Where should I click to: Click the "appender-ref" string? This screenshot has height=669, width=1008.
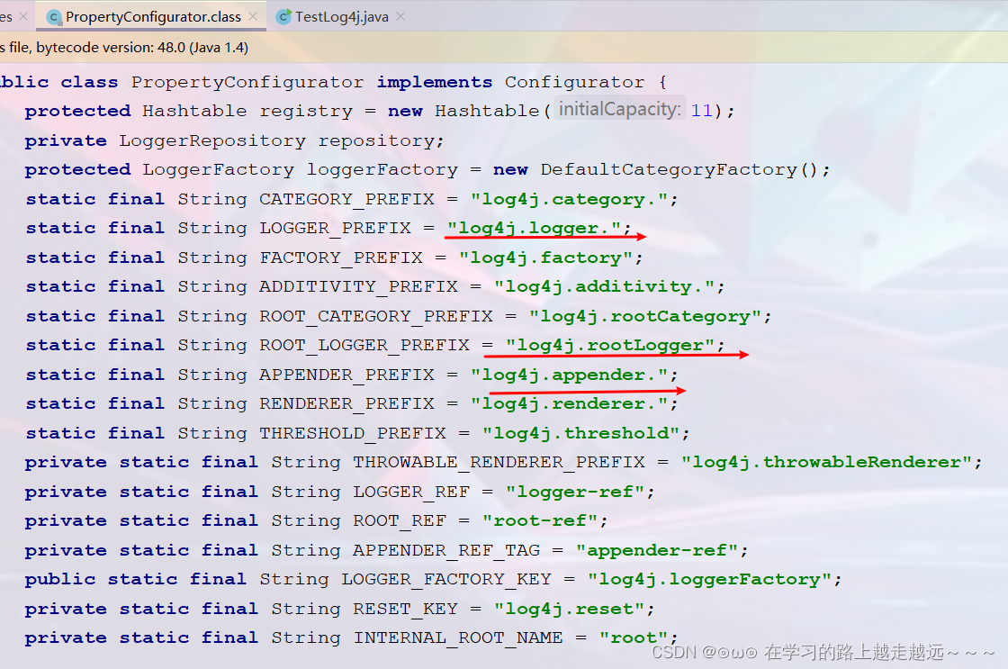[x=657, y=551]
